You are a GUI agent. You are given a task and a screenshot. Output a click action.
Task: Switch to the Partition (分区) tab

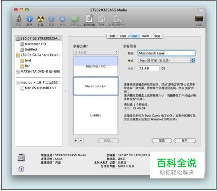[x=134, y=36]
